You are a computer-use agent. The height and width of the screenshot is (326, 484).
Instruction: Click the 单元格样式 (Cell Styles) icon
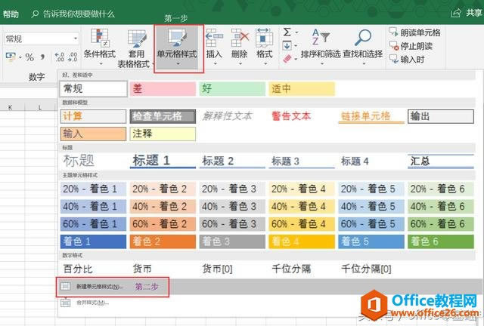(x=178, y=38)
